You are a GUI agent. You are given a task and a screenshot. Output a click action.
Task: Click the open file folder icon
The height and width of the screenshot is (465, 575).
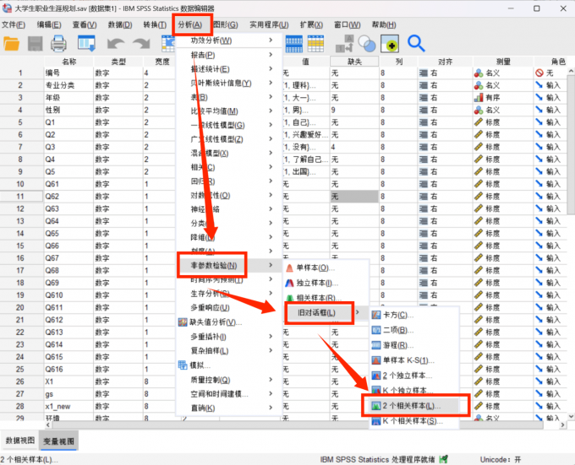click(x=11, y=44)
